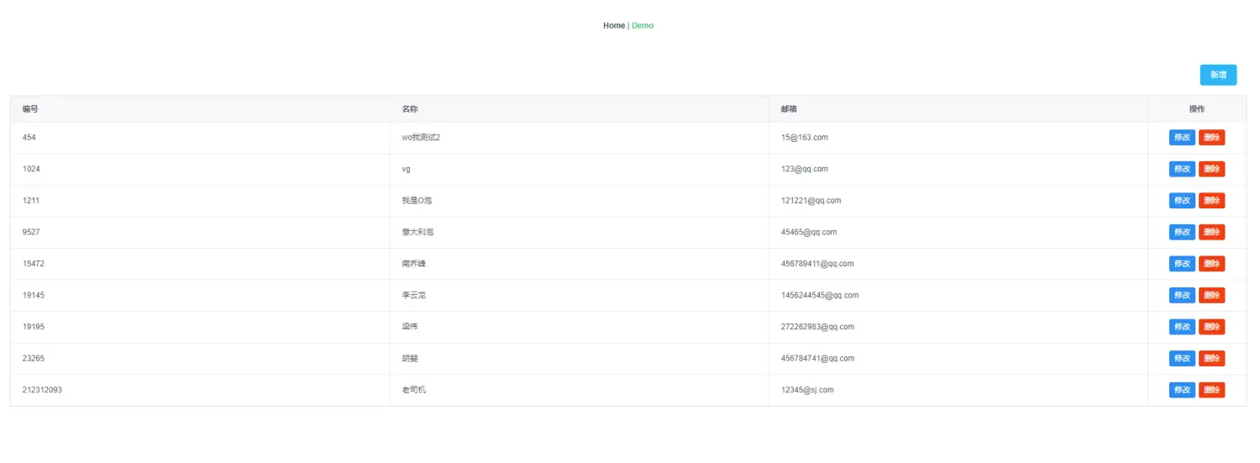Click 修改 for row 19195

pyautogui.click(x=1182, y=327)
